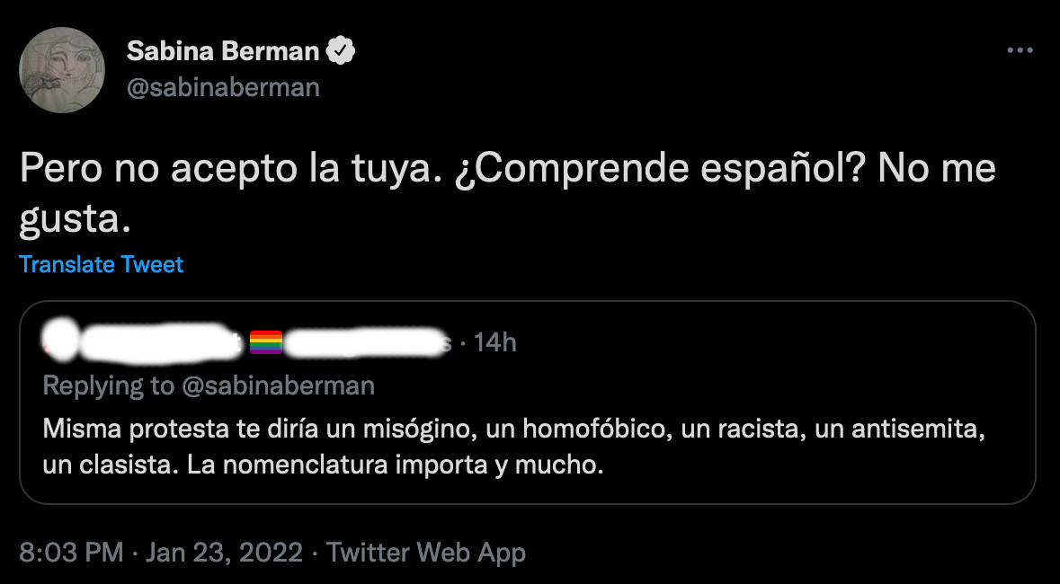Click the rainbow flag emoji in quoted tweet
This screenshot has height=584, width=1060.
pos(266,341)
